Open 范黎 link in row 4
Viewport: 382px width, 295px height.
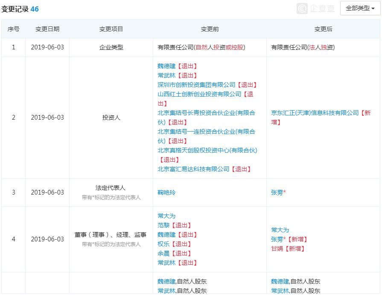coord(163,226)
